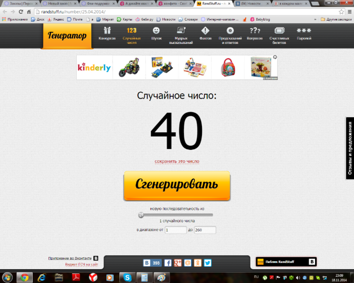Share via the Odnoklassniki icon
Viewport: 354px width, 283px height.
point(198,263)
